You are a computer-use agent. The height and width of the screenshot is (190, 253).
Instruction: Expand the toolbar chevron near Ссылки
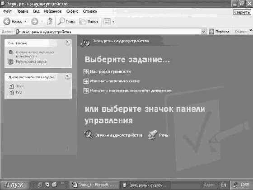pos(251,30)
